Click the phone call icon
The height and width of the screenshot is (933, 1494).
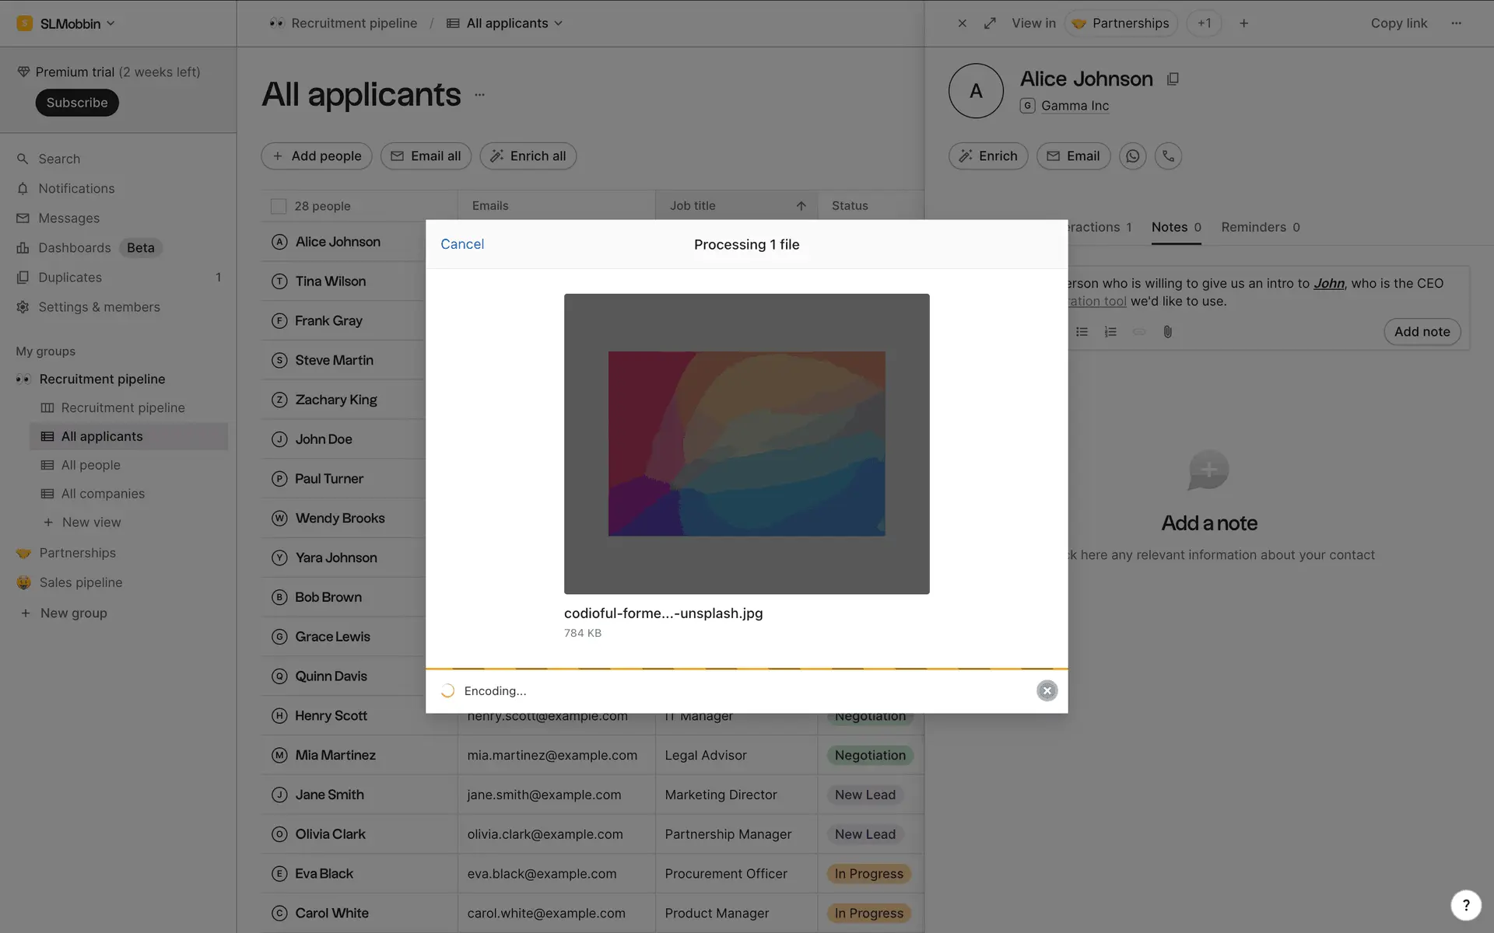(1168, 156)
